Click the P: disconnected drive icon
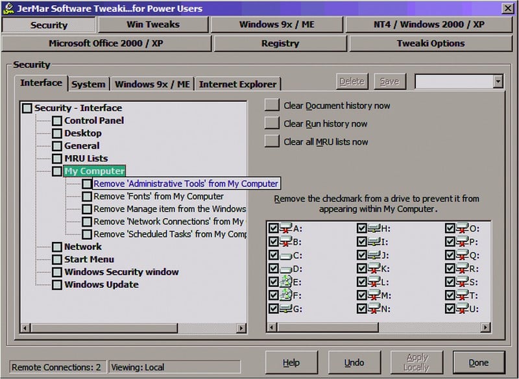The height and width of the screenshot is (379, 519). click(x=463, y=241)
